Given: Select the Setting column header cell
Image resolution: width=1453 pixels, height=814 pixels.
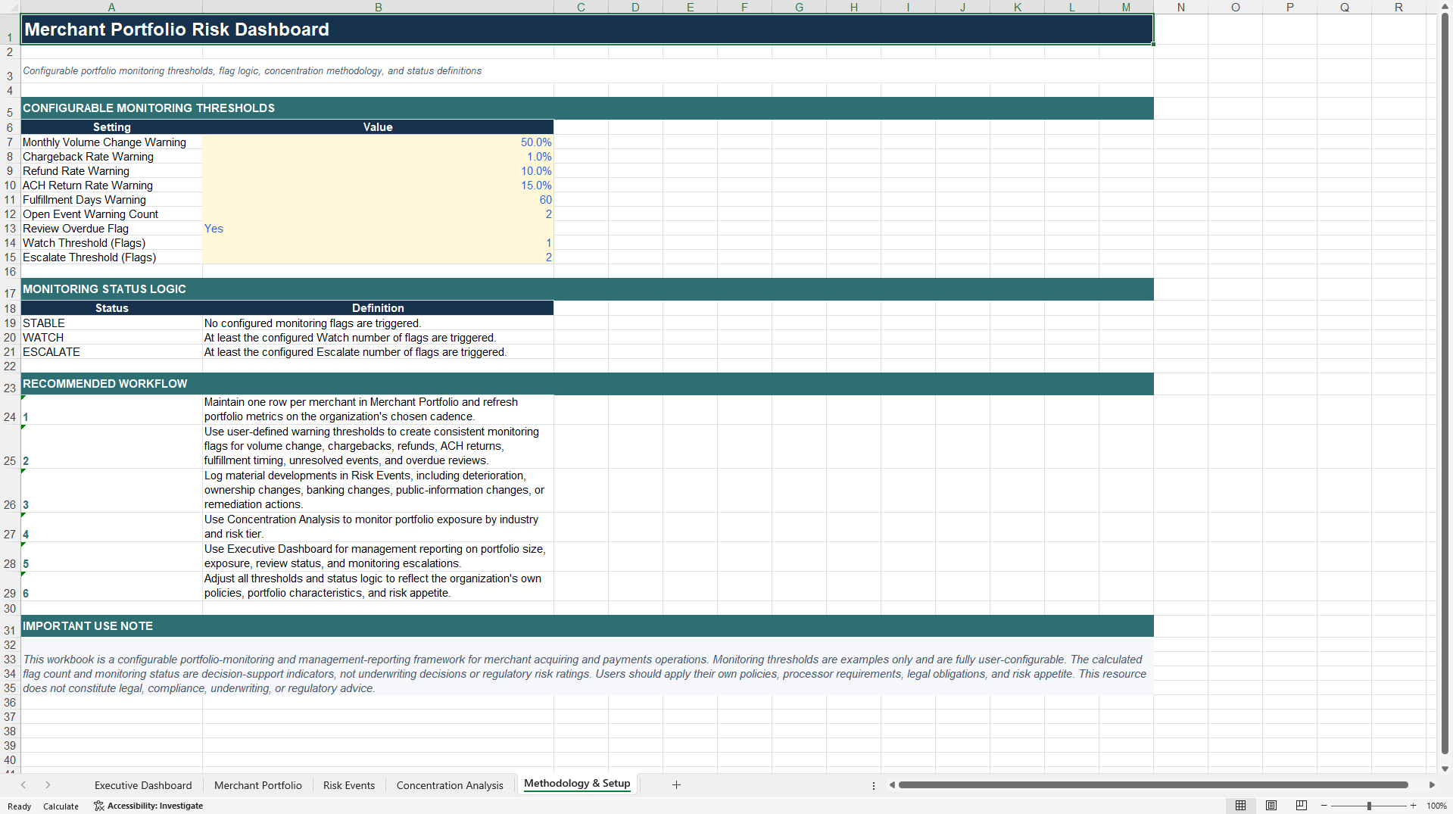Looking at the screenshot, I should point(111,127).
